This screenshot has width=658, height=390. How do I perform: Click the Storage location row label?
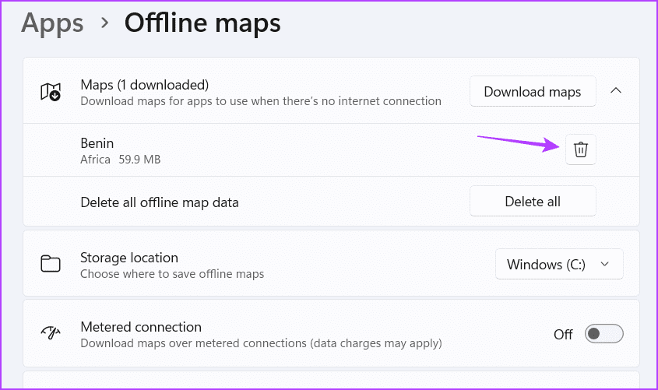pos(129,258)
